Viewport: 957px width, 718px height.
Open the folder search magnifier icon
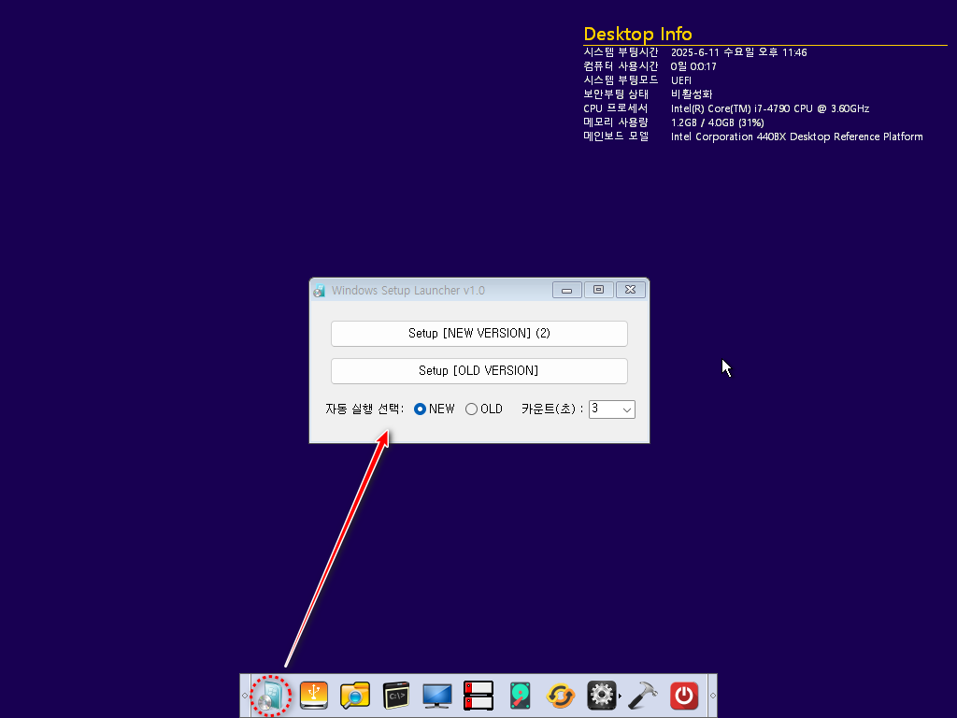tap(355, 696)
